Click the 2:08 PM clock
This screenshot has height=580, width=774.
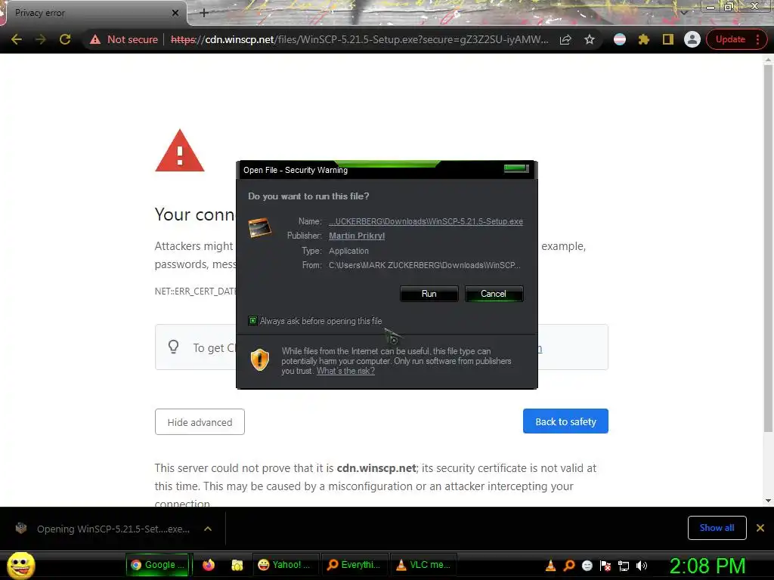tap(707, 566)
